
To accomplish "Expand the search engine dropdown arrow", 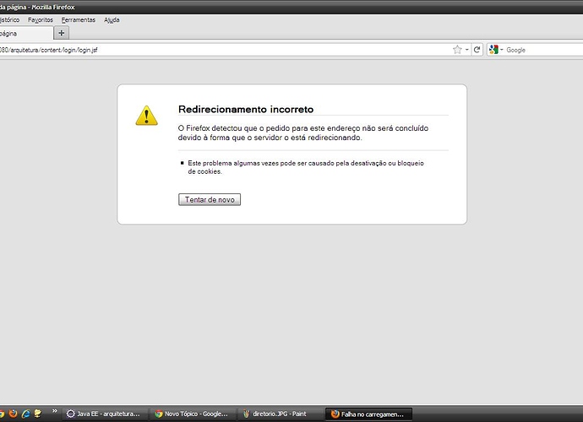I will [x=502, y=50].
